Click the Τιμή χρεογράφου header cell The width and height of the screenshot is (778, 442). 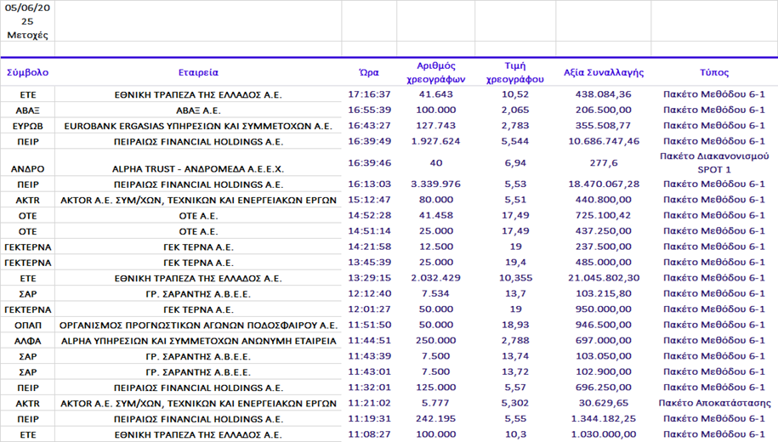coord(515,72)
